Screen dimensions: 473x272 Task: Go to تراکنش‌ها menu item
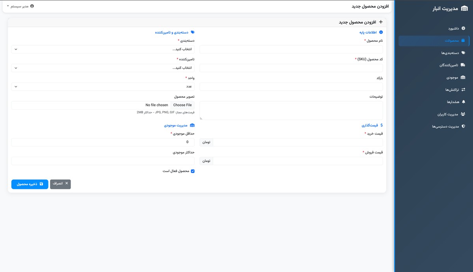pyautogui.click(x=450, y=90)
